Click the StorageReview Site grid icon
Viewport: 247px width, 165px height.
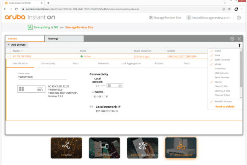coord(151,18)
